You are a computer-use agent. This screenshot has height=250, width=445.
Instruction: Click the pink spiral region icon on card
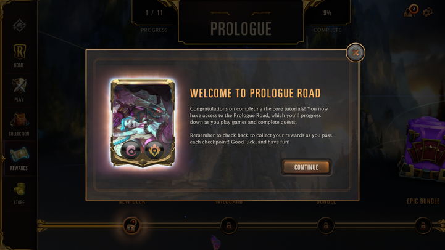[x=131, y=151]
